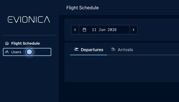Switch to the Departures tab
179x102 pixels.
click(x=89, y=50)
